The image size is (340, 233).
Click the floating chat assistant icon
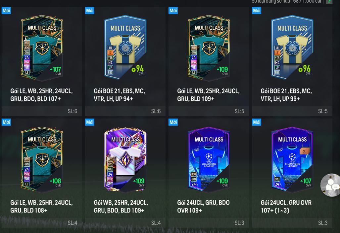click(x=330, y=185)
